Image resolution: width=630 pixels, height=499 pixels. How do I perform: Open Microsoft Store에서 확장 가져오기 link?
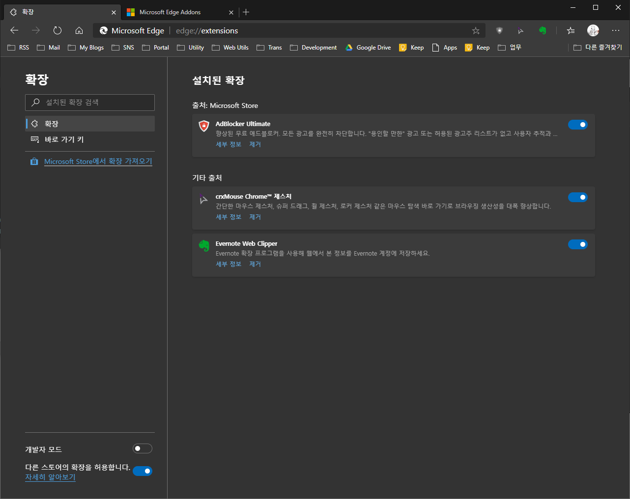pos(98,161)
